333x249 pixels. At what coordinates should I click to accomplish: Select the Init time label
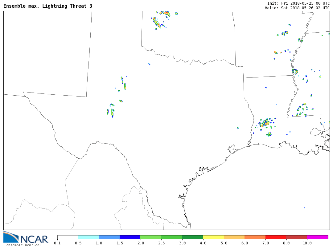tap(298, 3)
